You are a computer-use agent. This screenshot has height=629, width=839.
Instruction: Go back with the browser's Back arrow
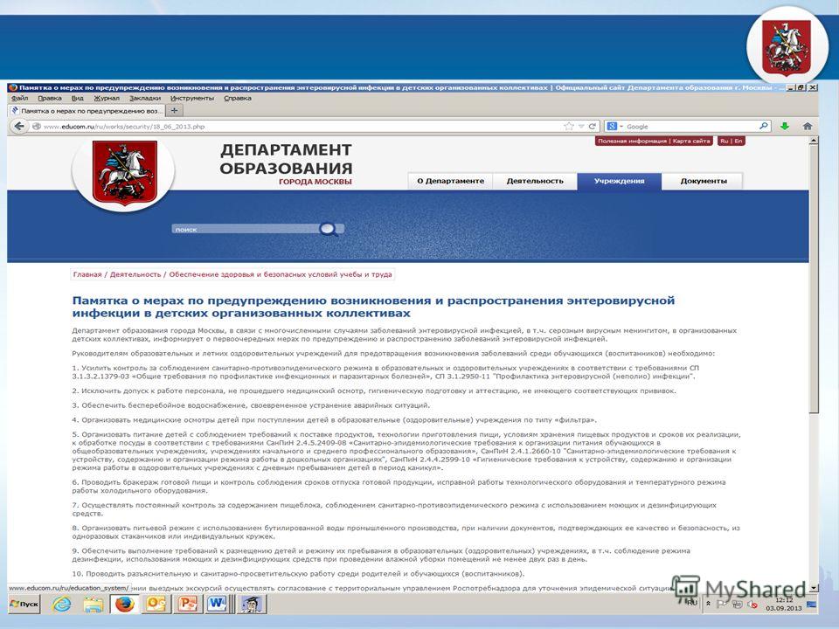[19, 126]
